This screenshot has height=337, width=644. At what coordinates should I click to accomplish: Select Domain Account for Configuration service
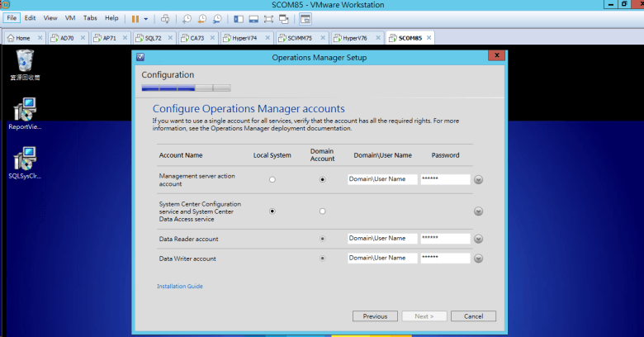click(322, 211)
